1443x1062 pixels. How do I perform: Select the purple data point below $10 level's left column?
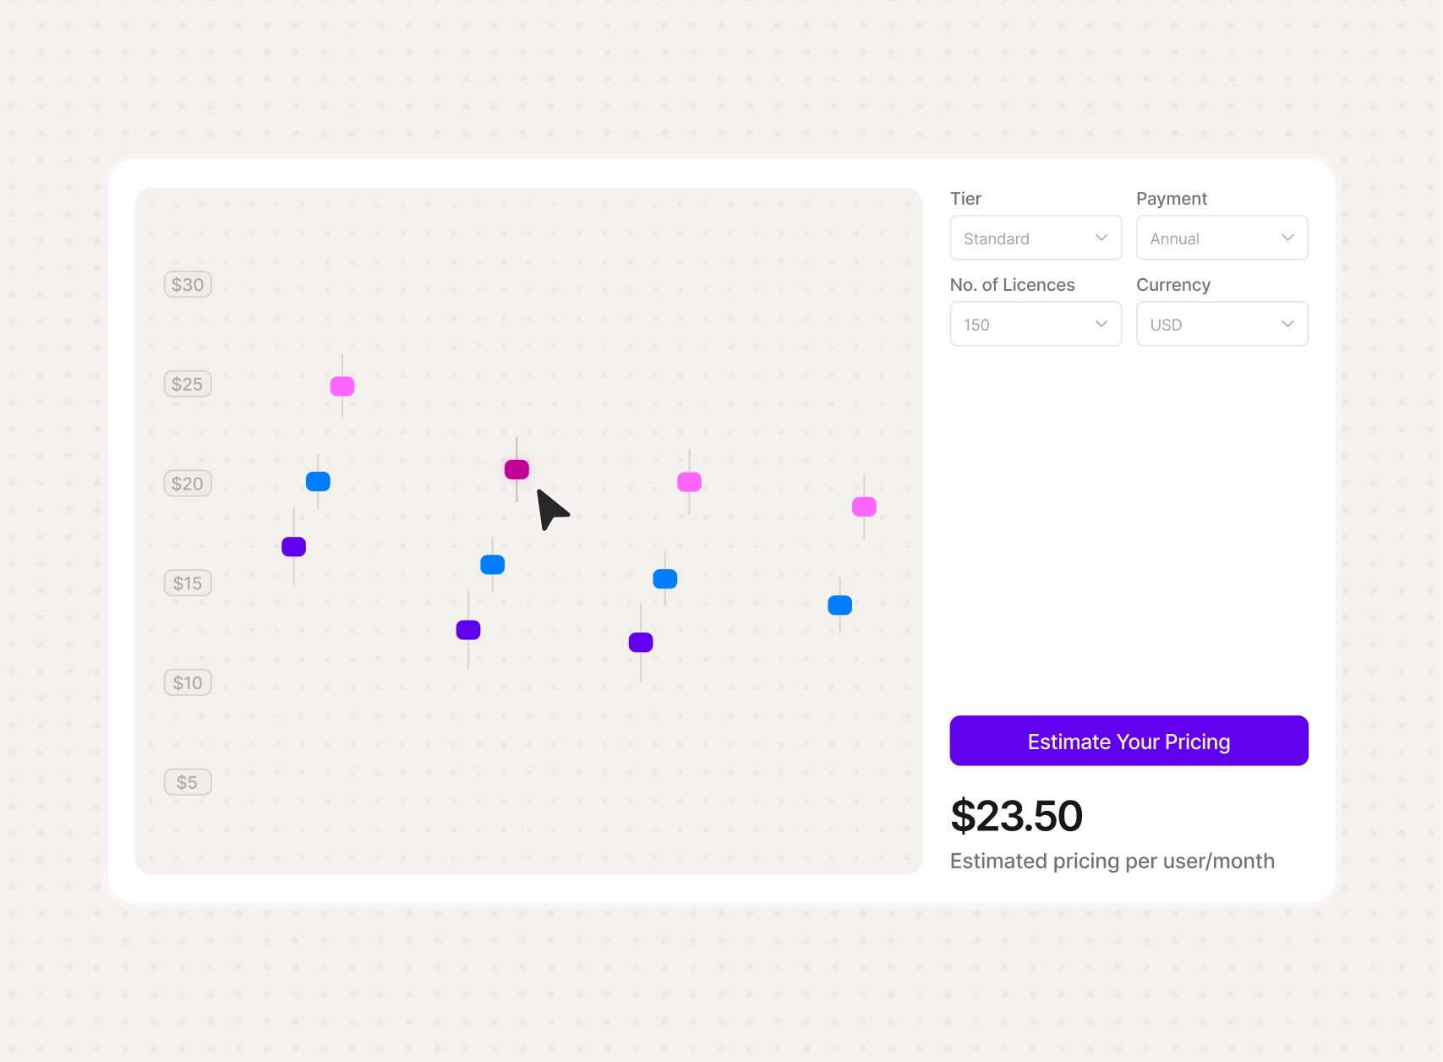(x=468, y=630)
